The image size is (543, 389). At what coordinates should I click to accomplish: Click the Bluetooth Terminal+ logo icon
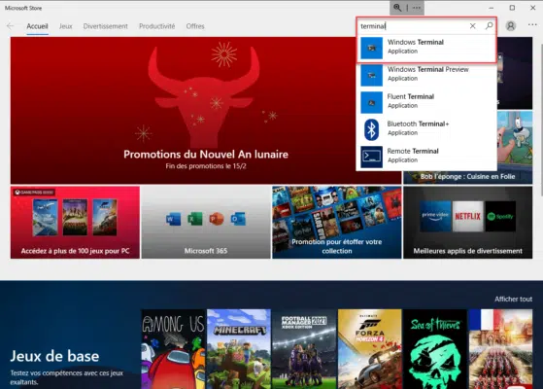(x=372, y=129)
